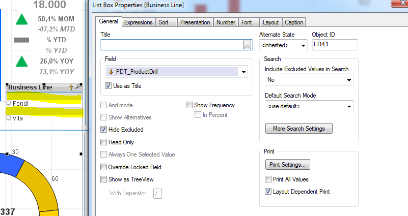Image resolution: width=408 pixels, height=216 pixels.
Task: Switch to the Expressions tab
Action: coord(138,22)
